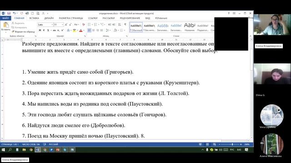Save the document via quick access icon
Viewport: 291px width, 163px height.
tap(9, 13)
